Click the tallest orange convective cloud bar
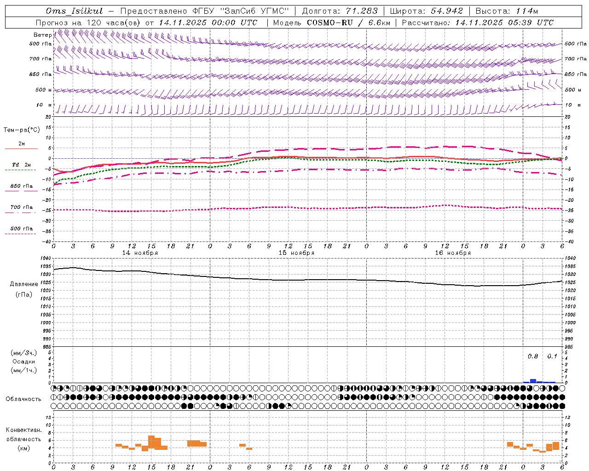589x471 pixels. pyautogui.click(x=151, y=442)
